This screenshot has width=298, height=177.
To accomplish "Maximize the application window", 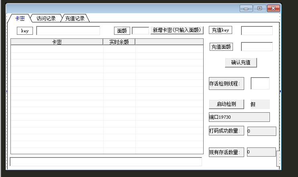I will point(259,8).
